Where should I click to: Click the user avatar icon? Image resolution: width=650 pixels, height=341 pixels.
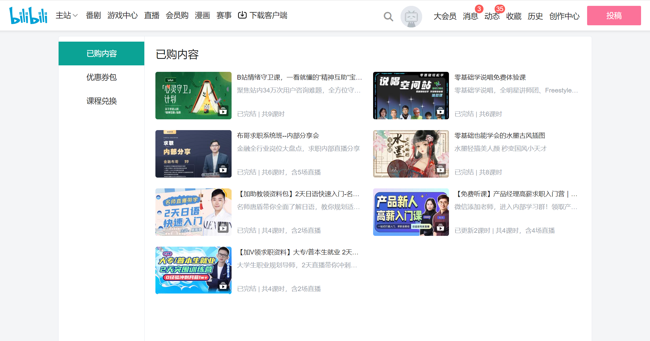tap(411, 17)
